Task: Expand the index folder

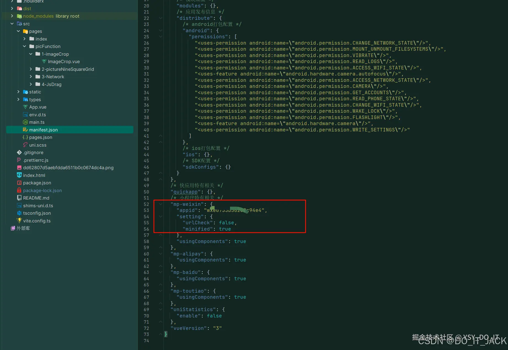Action: 25,39
